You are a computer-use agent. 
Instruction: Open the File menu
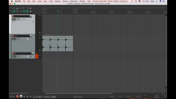coord(24,1)
